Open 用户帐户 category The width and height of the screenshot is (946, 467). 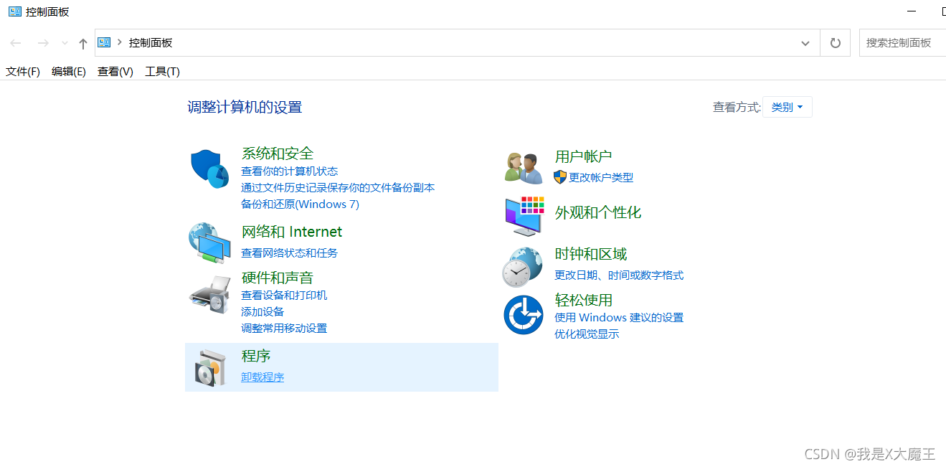(583, 156)
